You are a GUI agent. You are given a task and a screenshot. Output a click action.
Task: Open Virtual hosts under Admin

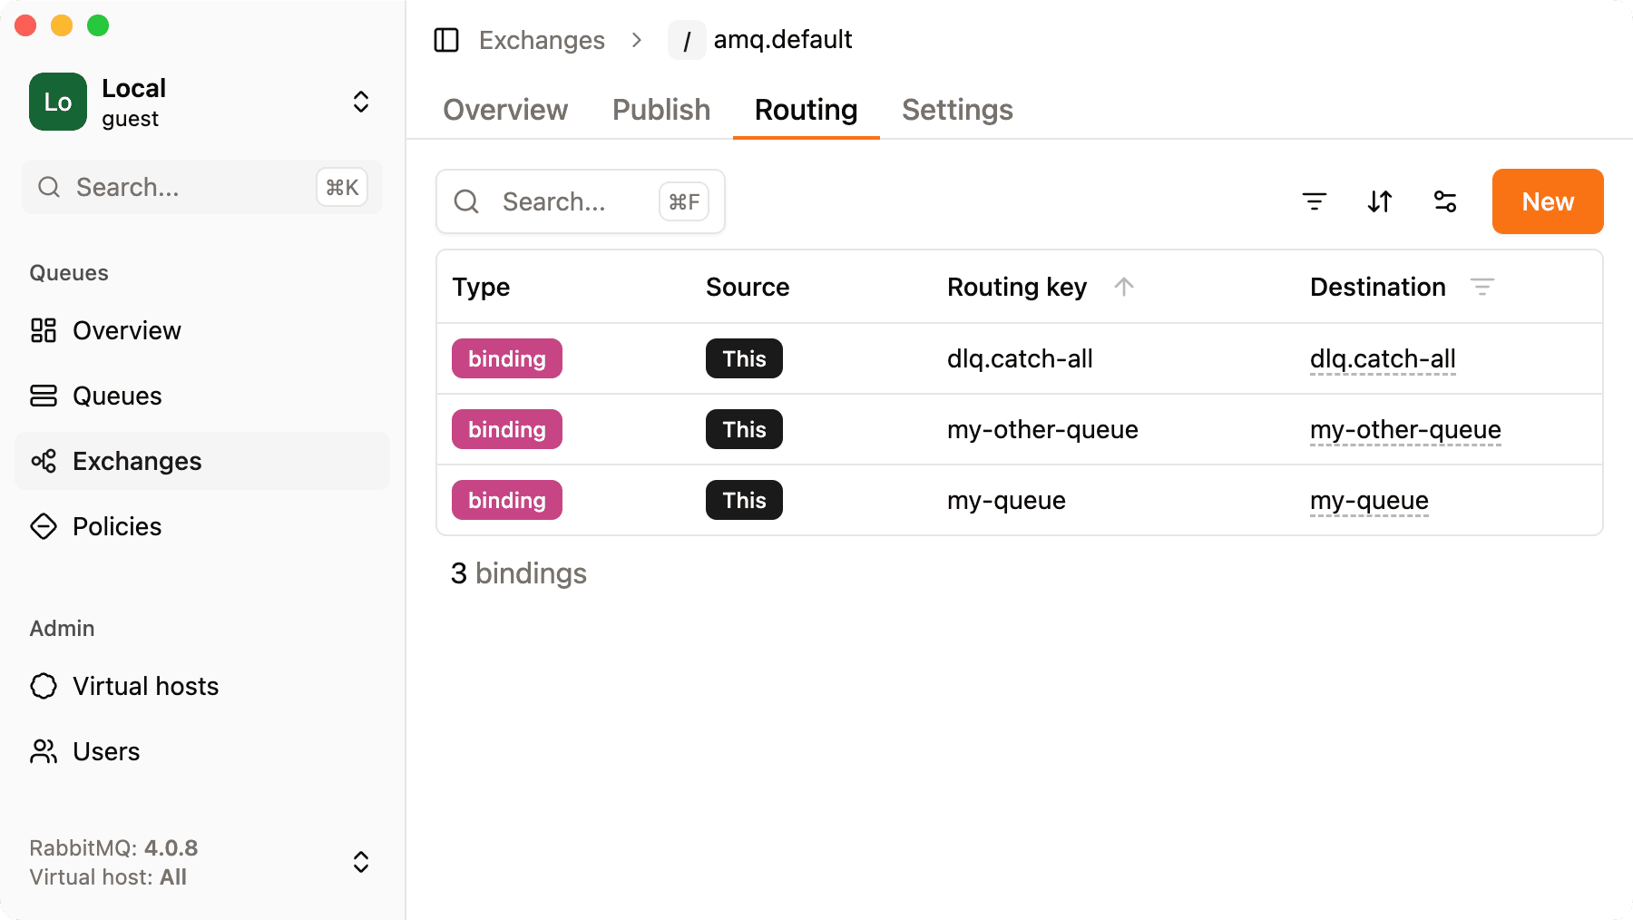click(x=146, y=686)
